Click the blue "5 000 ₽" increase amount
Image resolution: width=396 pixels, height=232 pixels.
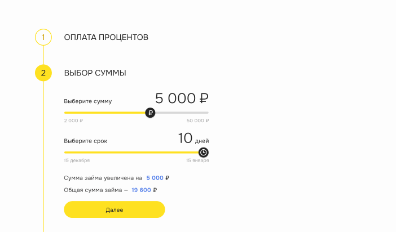coord(157,178)
